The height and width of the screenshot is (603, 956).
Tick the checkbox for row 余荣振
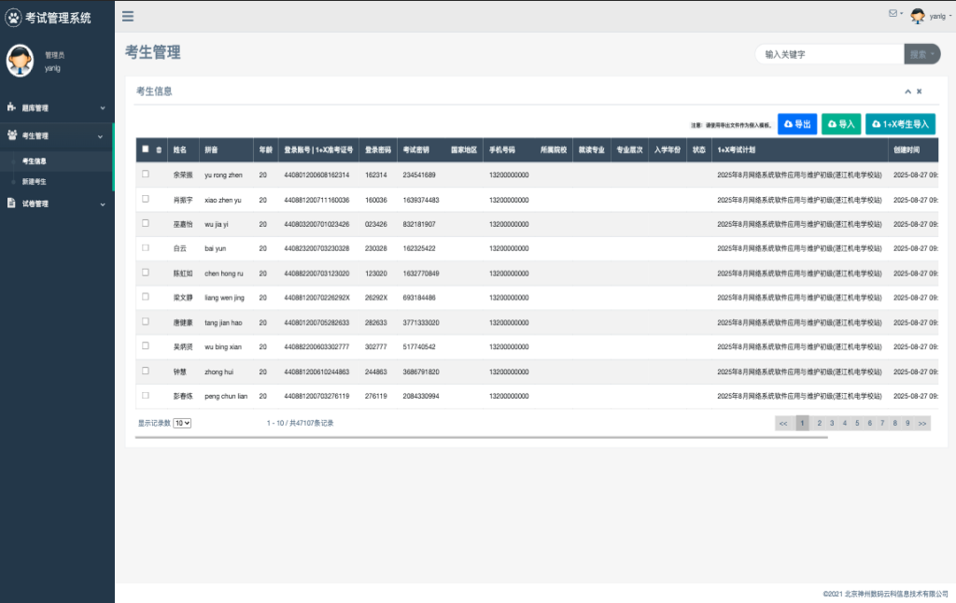click(x=145, y=175)
